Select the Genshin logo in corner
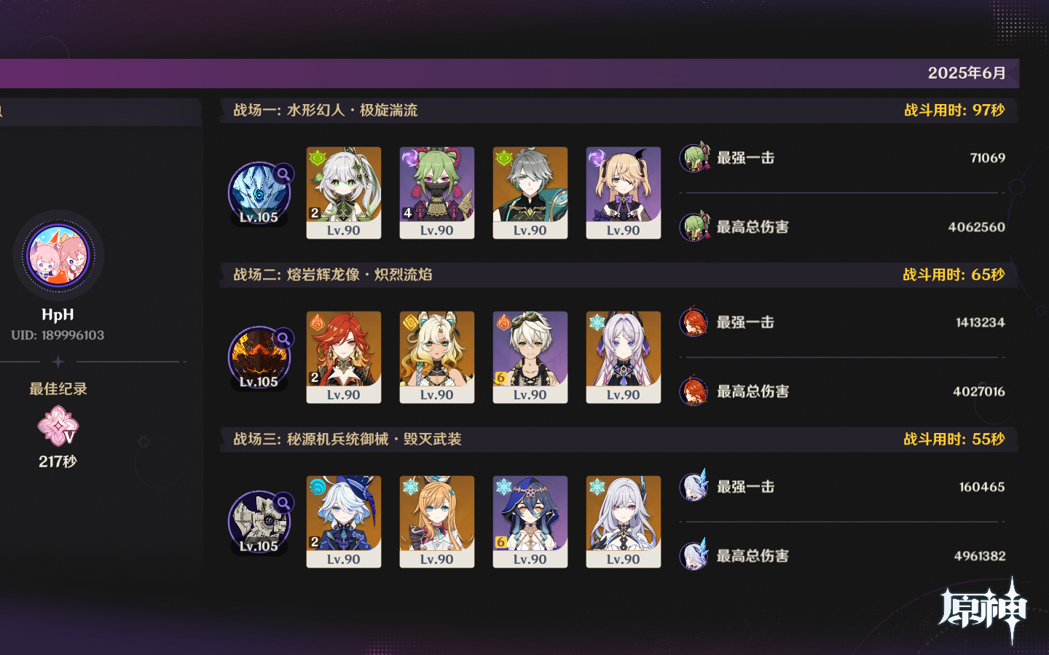This screenshot has height=655, width=1049. click(x=983, y=611)
